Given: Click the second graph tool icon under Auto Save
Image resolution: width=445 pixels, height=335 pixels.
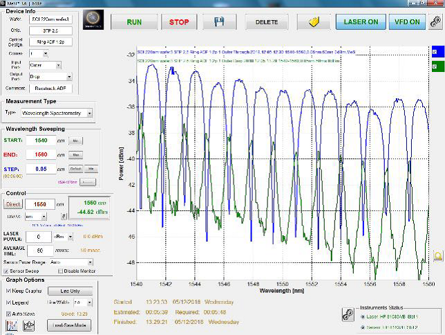Looking at the screenshot, I should coord(29,325).
